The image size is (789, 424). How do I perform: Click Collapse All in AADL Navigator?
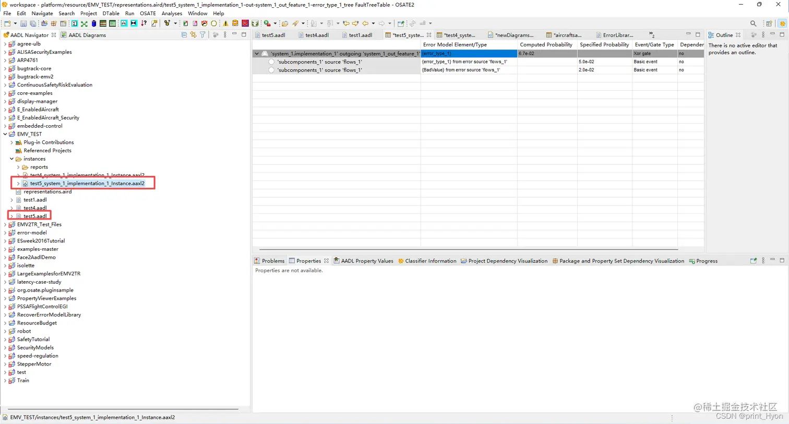point(184,35)
